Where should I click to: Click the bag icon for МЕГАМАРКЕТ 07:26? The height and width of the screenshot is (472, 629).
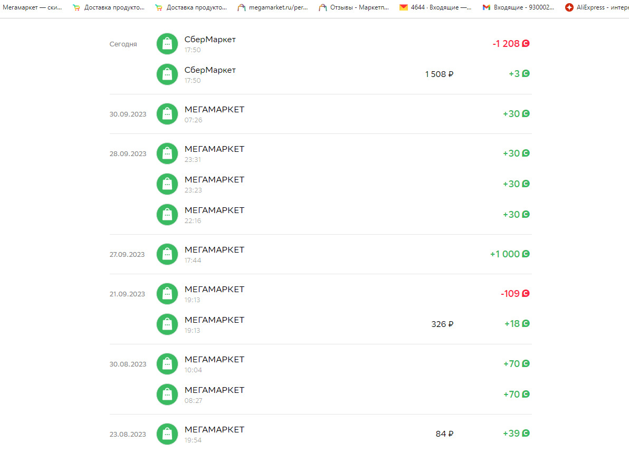[167, 114]
